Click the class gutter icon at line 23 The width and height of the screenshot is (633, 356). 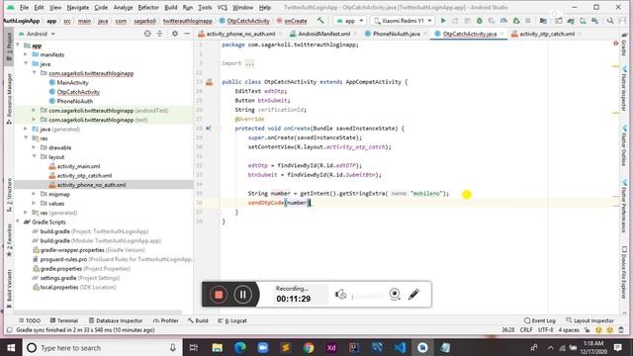[209, 82]
